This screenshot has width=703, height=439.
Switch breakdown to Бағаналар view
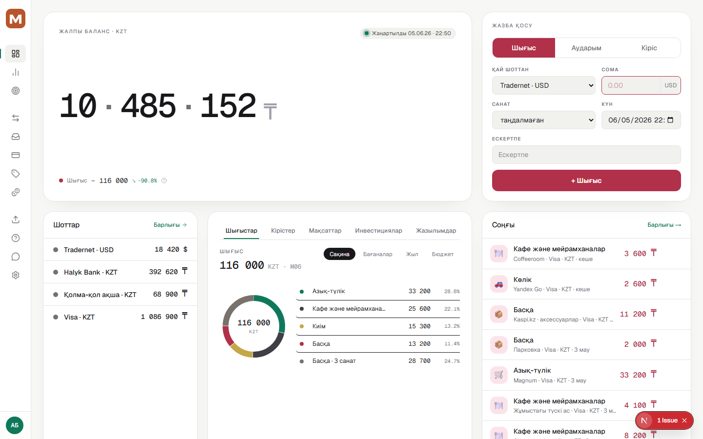378,254
